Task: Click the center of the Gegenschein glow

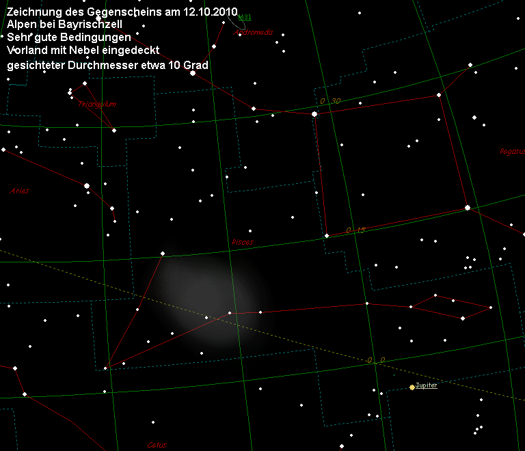Action: (207, 301)
